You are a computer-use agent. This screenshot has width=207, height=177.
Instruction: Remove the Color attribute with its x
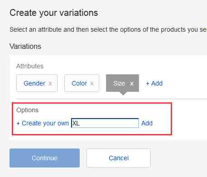click(x=92, y=83)
